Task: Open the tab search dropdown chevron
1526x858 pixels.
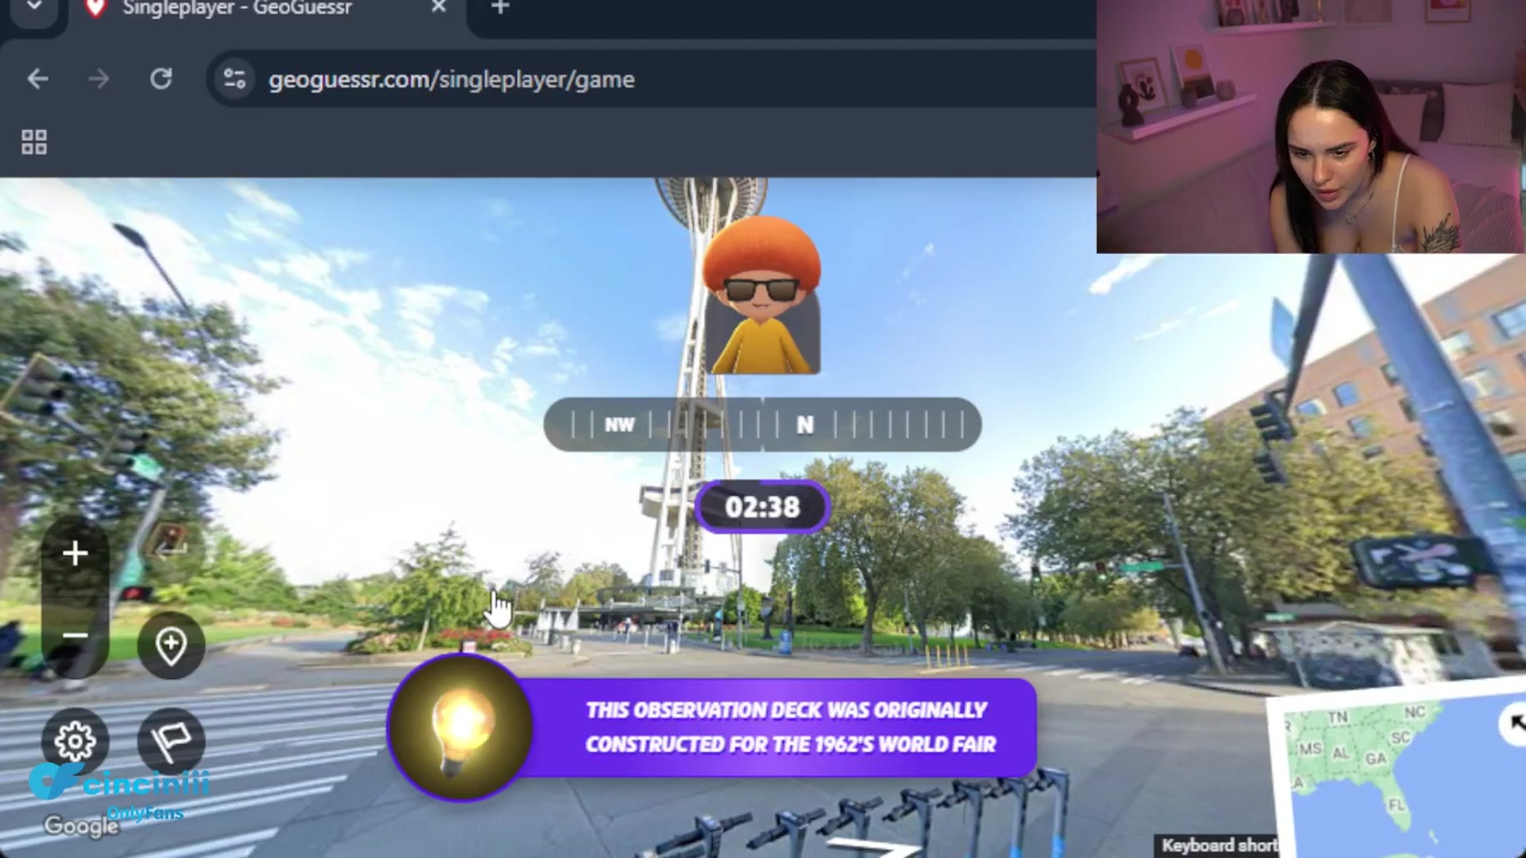Action: click(x=34, y=6)
